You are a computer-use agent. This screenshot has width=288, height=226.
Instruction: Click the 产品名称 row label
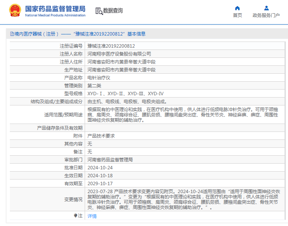[x=73, y=77]
